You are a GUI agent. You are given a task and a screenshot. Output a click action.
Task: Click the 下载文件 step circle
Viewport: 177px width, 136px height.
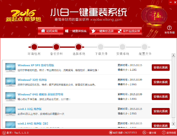tap(101, 47)
